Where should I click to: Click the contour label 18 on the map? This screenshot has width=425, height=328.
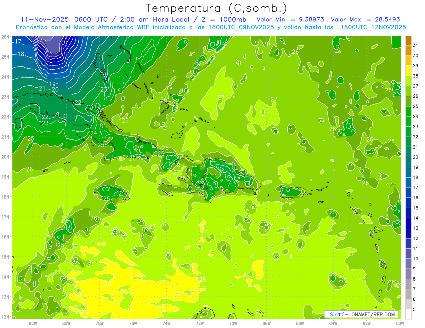click(x=21, y=54)
